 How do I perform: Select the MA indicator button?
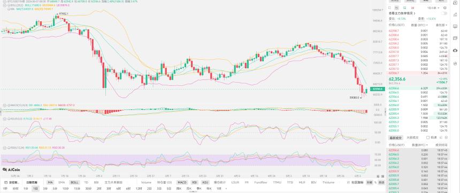pos(50,182)
